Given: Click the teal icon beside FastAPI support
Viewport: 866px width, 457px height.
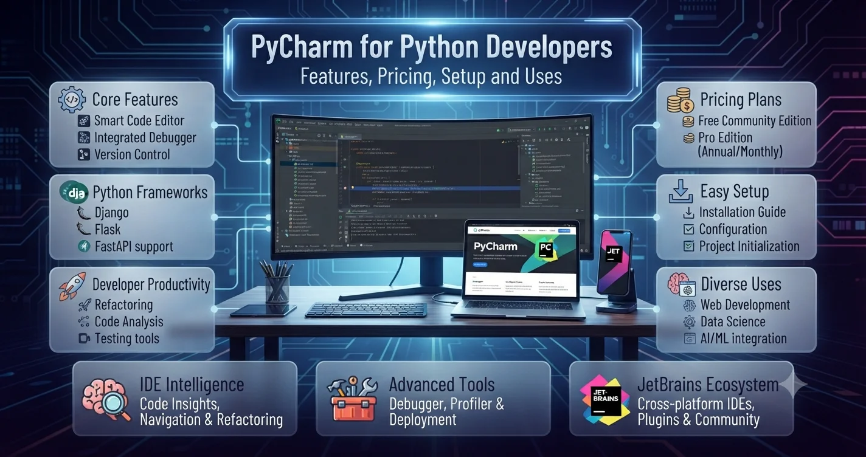Looking at the screenshot, I should click(x=84, y=246).
